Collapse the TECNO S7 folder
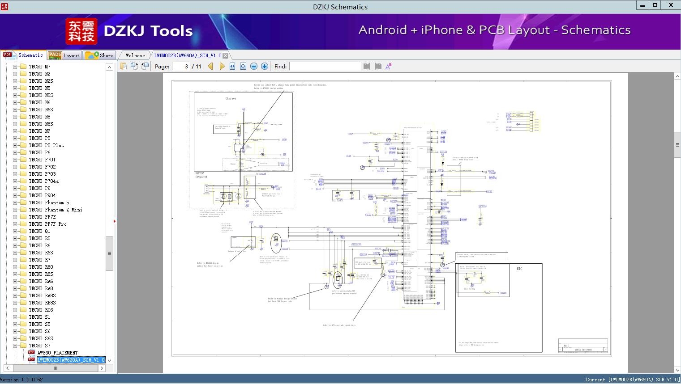This screenshot has height=384, width=681. click(x=15, y=346)
